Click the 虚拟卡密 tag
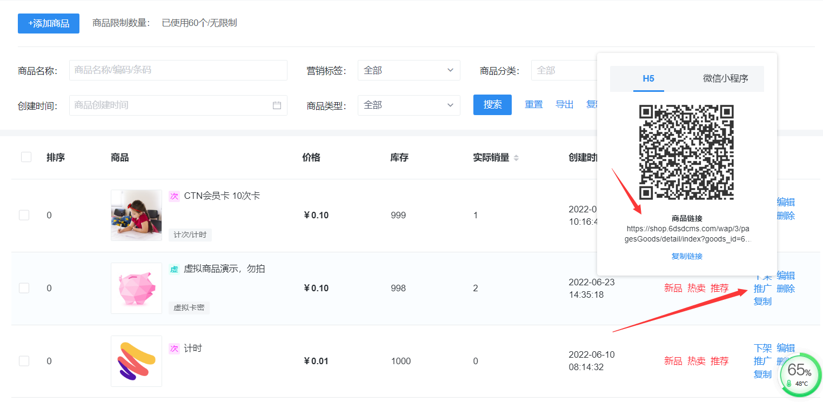The height and width of the screenshot is (402, 823). coord(189,307)
